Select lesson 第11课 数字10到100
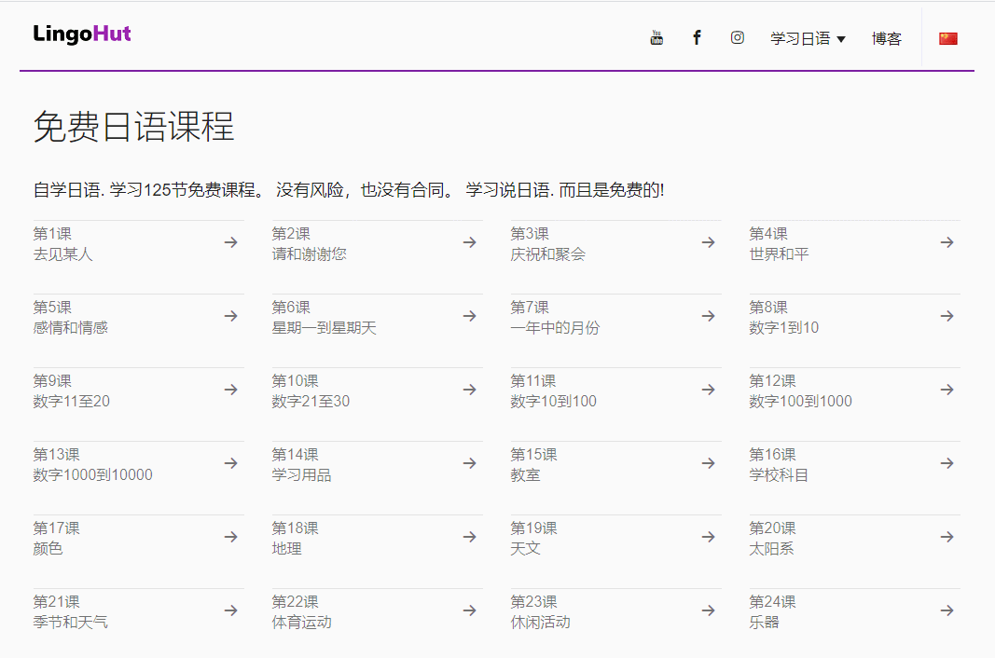 [x=548, y=391]
